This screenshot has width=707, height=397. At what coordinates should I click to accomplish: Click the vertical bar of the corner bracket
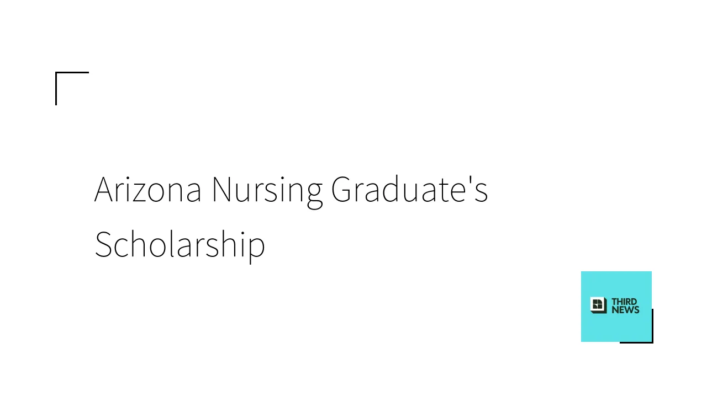[56, 89]
